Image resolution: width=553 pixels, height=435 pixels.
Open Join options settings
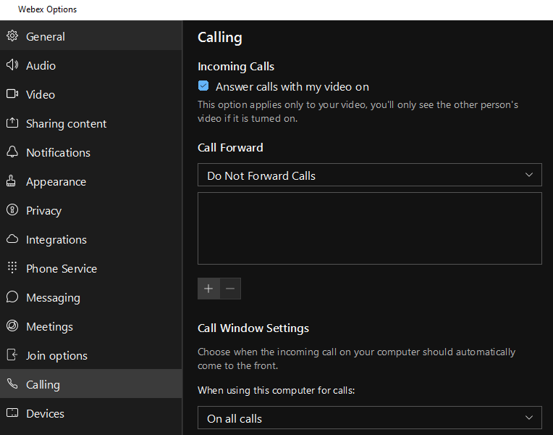pos(91,355)
